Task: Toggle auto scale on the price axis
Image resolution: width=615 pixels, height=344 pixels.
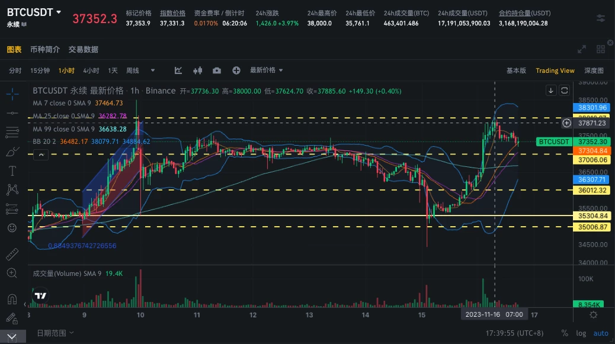Action: pyautogui.click(x=601, y=333)
